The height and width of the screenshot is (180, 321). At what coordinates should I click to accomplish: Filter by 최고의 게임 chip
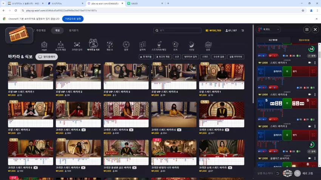pos(163,57)
